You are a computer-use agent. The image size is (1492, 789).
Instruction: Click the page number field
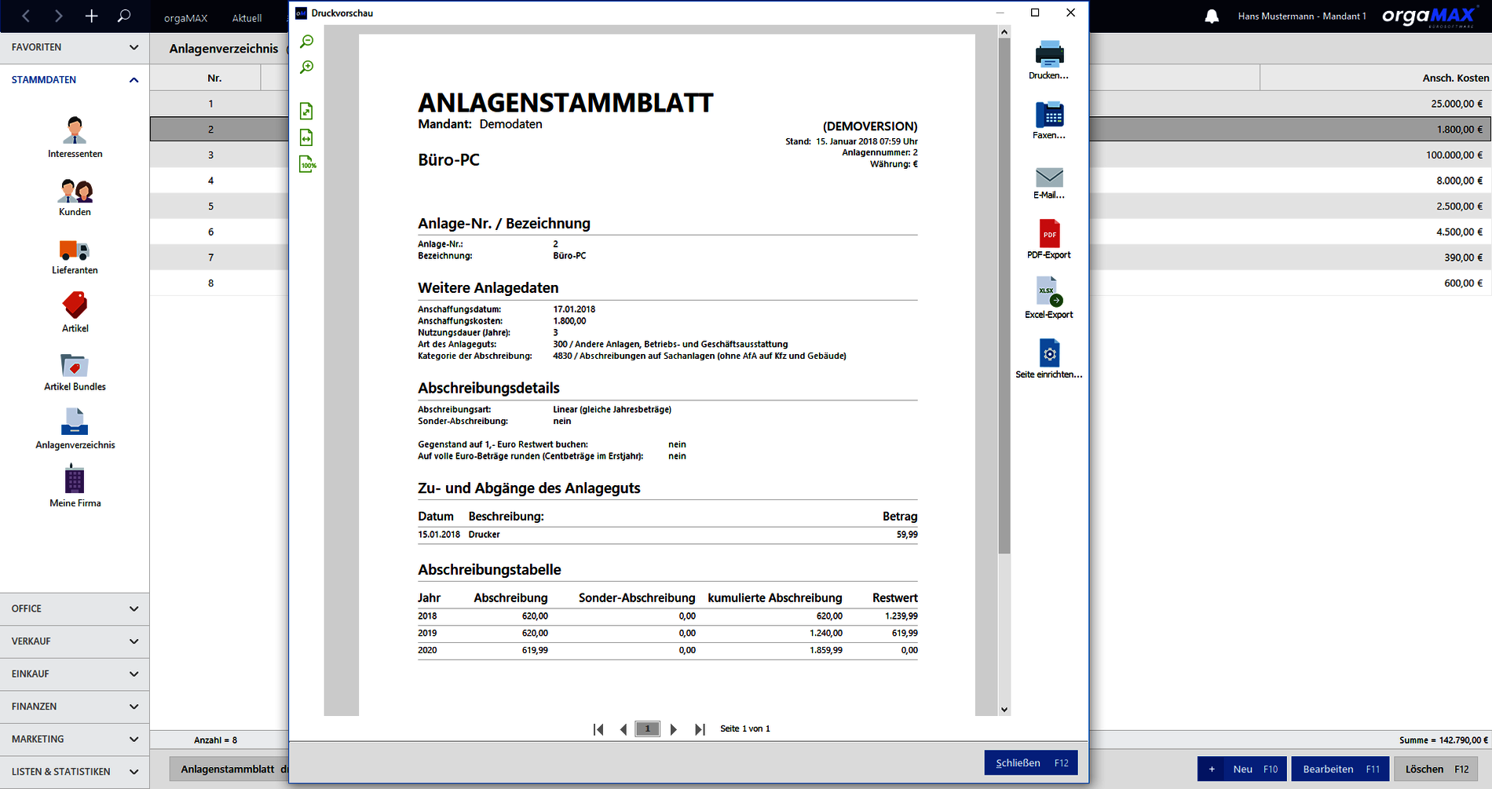point(648,729)
